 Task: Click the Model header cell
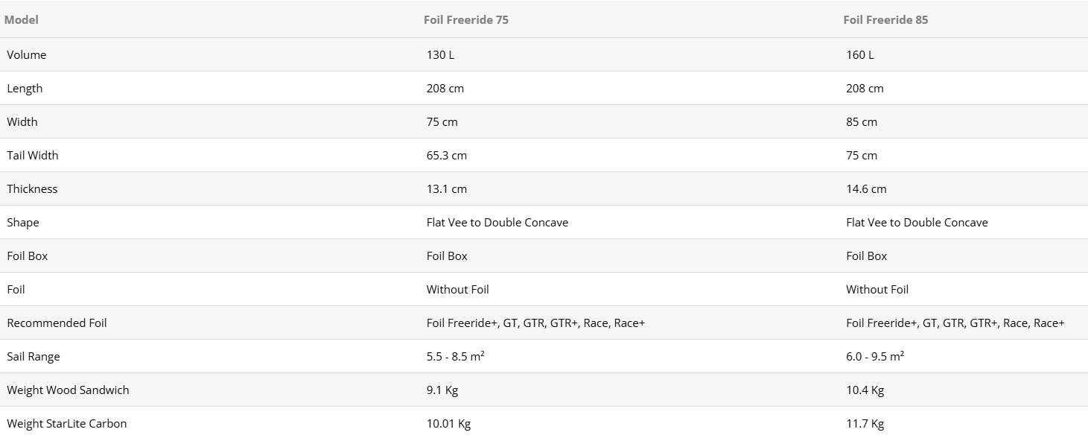(21, 20)
